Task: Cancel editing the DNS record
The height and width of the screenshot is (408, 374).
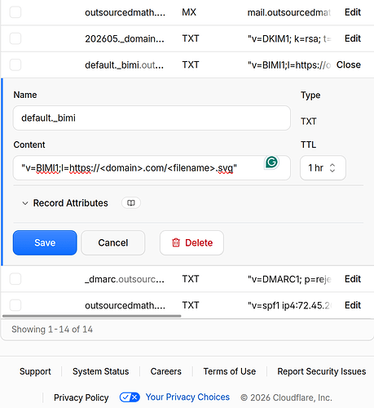Action: (113, 242)
